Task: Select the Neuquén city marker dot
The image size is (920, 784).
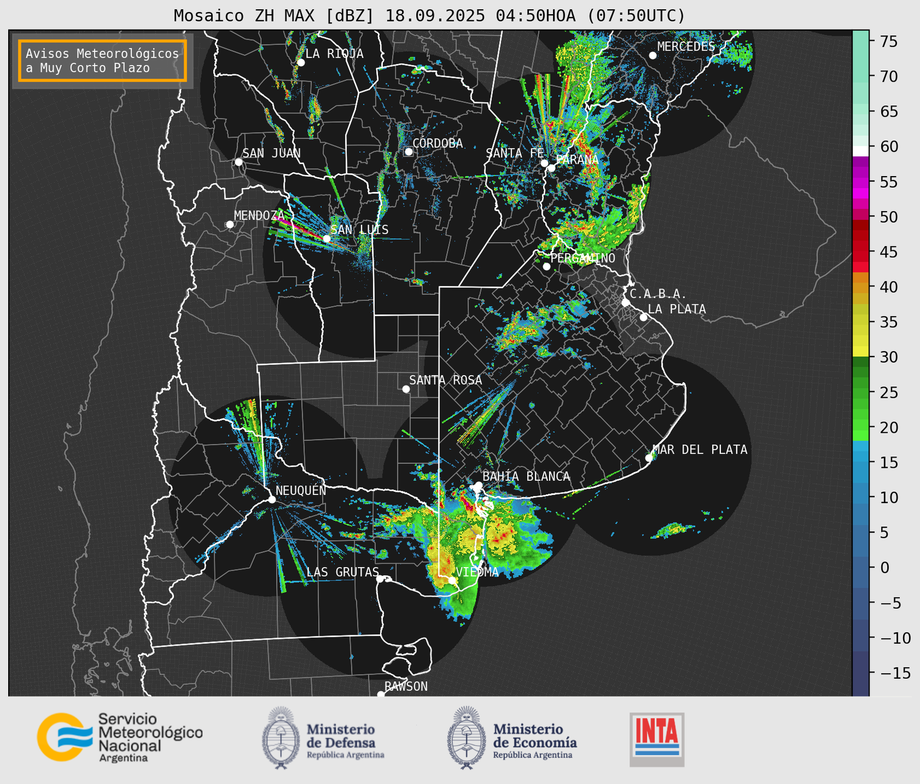Action: [x=272, y=499]
